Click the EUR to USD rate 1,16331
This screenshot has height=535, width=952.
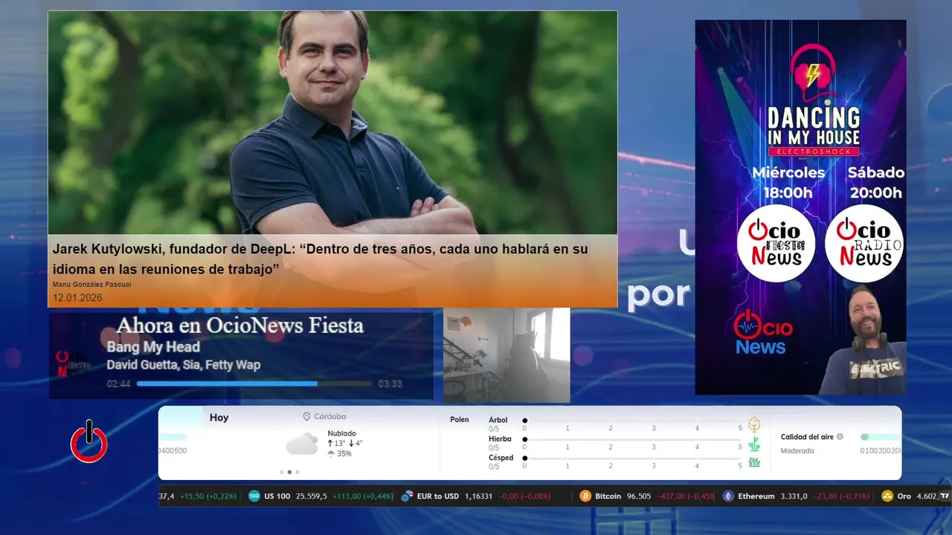click(x=479, y=496)
